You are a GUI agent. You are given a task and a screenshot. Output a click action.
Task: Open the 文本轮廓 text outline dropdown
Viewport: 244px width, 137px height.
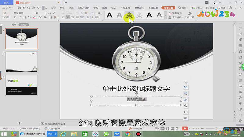pyautogui.click(x=176, y=17)
